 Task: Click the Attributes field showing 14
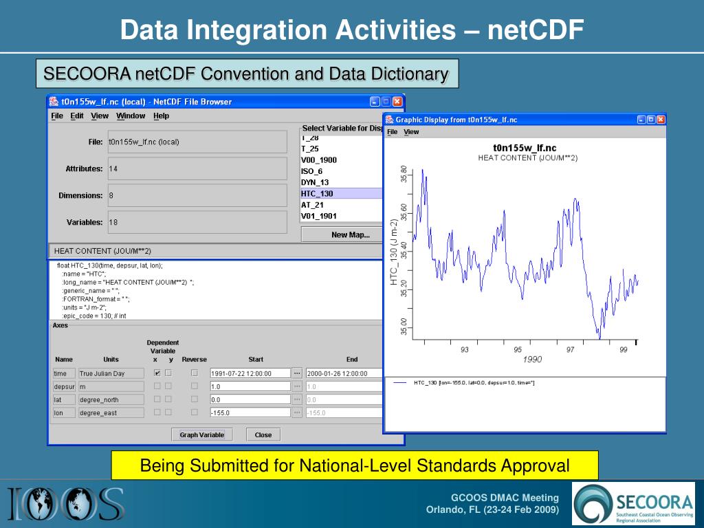197,169
